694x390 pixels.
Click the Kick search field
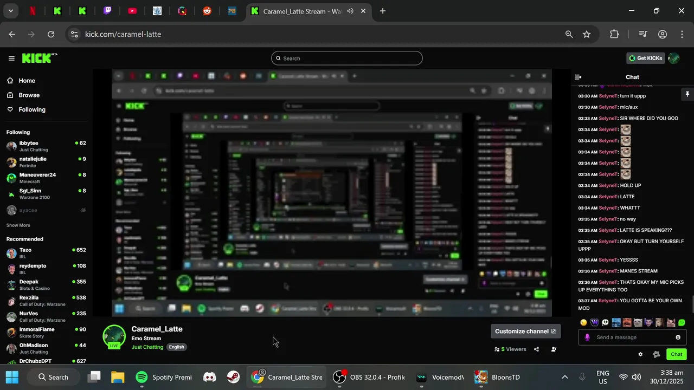(347, 58)
